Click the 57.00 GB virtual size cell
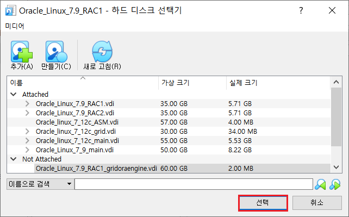The image size is (349, 217). pos(174,122)
